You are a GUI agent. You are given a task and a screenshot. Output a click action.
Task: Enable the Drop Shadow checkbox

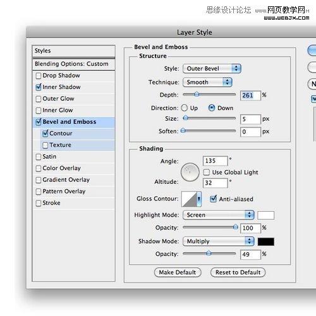(39, 76)
